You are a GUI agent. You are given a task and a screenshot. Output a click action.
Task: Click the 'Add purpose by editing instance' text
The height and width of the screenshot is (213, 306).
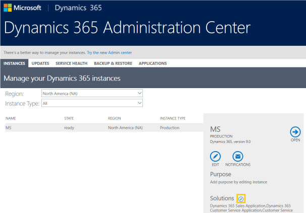[238, 182]
